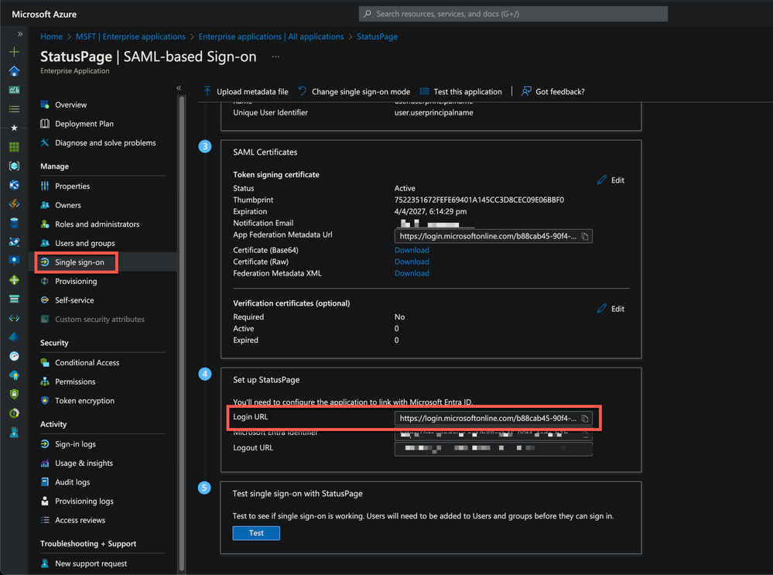Image resolution: width=773 pixels, height=575 pixels.
Task: Go to the MSFT | Enterprise applications breadcrumb
Action: click(131, 36)
